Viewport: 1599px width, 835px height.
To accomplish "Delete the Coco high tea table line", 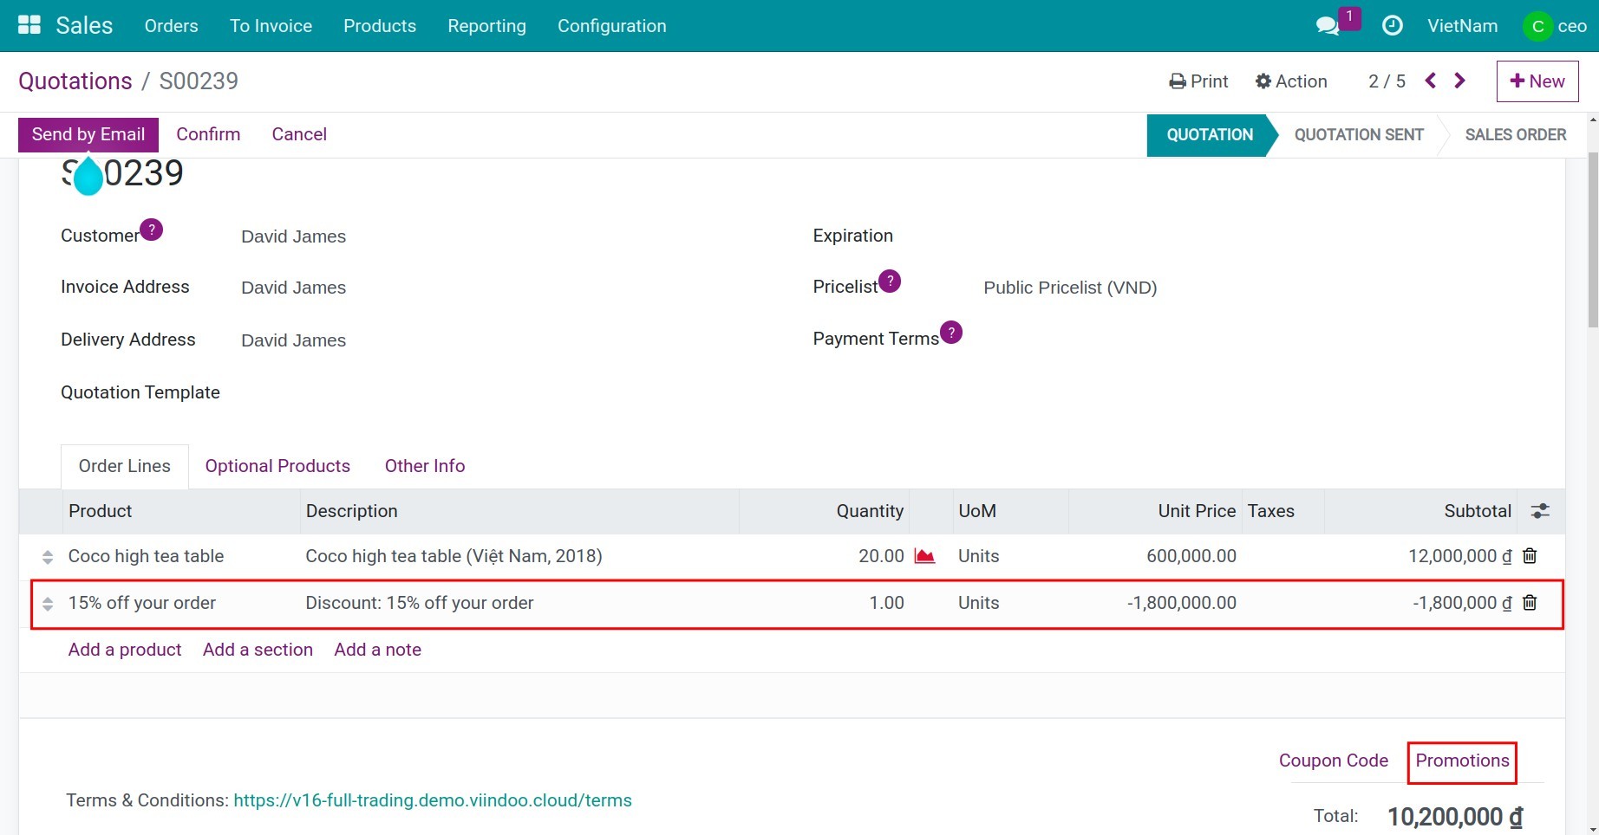I will point(1530,556).
